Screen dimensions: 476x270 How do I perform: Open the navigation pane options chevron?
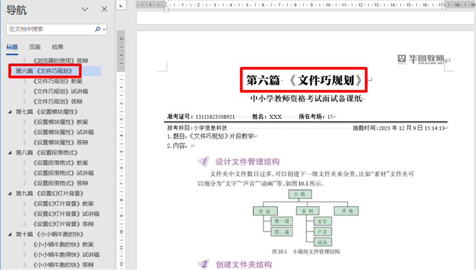[85, 10]
